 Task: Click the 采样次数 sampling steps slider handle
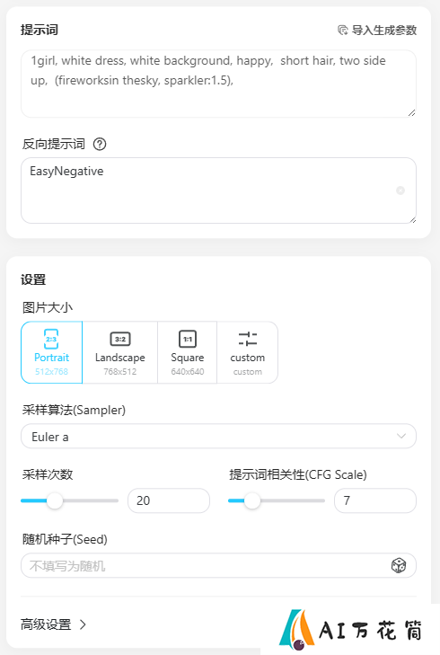pos(54,500)
